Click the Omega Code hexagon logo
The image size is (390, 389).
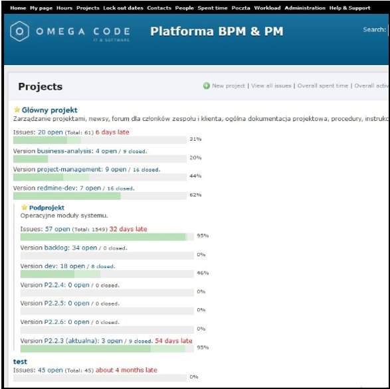(20, 31)
